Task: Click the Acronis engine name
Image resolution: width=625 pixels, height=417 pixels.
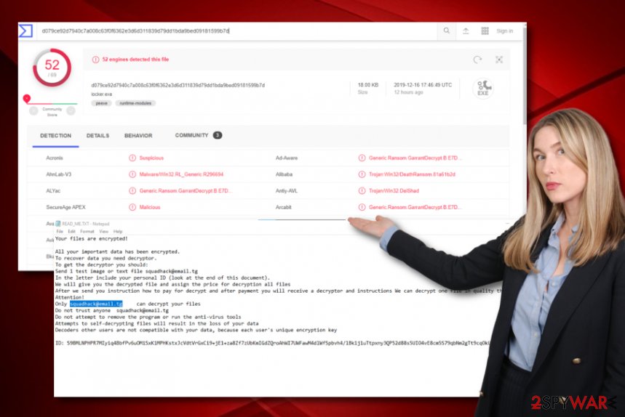Action: [x=55, y=158]
